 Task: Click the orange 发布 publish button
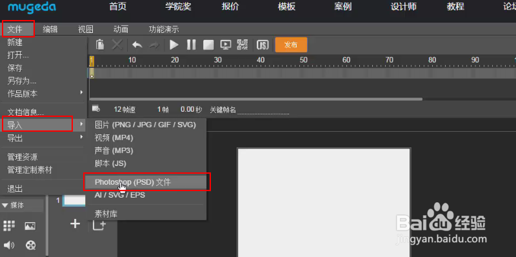pos(292,45)
